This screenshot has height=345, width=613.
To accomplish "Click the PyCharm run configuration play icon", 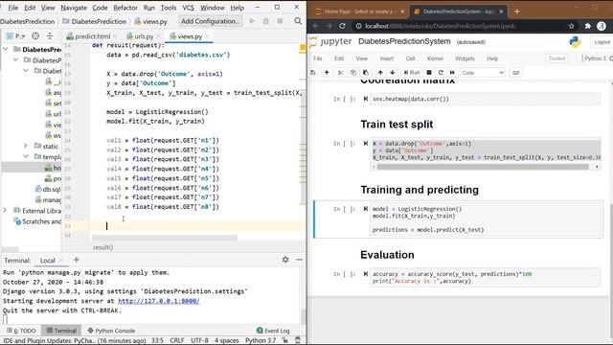I will coord(252,21).
